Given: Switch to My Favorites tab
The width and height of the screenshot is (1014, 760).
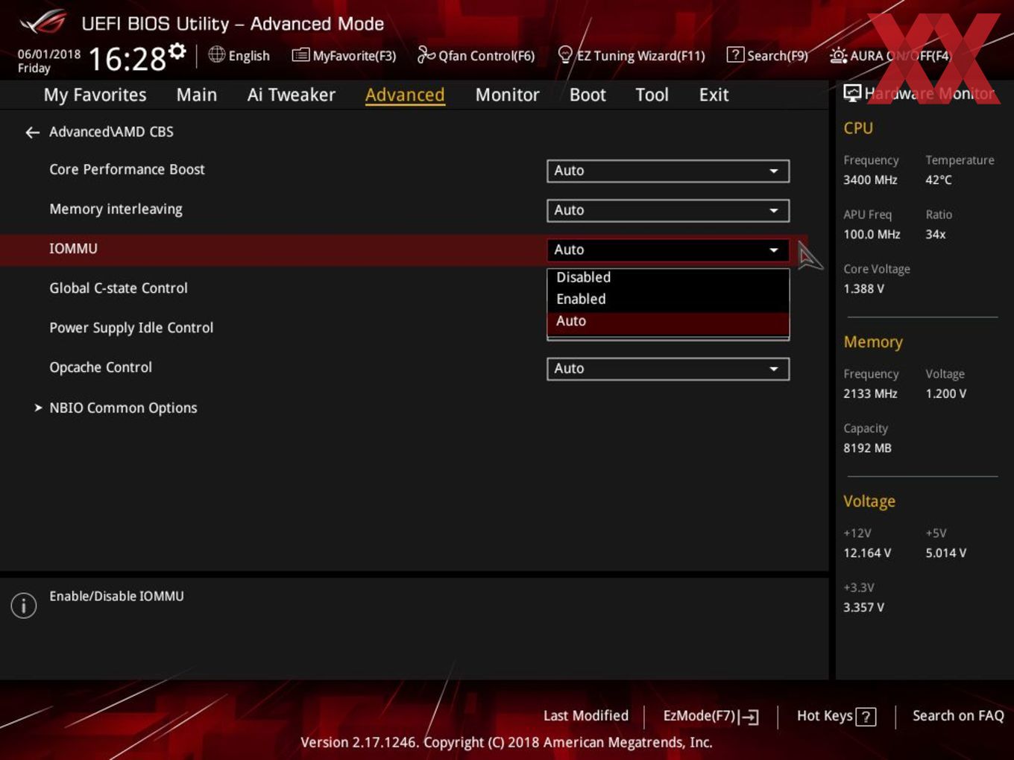Looking at the screenshot, I should [95, 95].
